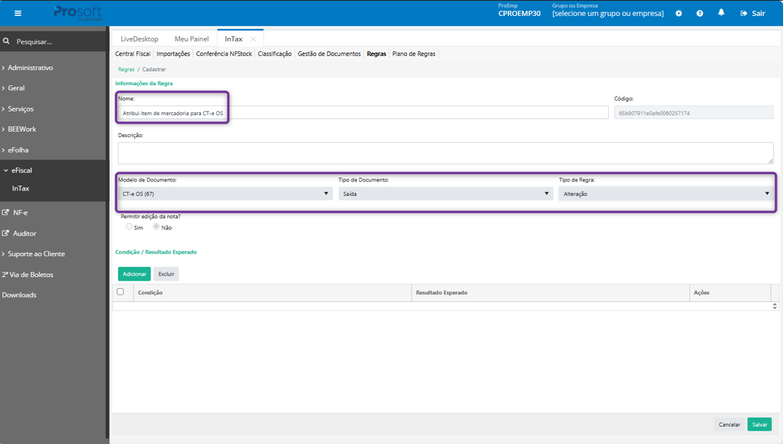
Task: Click the Descrição text area
Action: [446, 153]
